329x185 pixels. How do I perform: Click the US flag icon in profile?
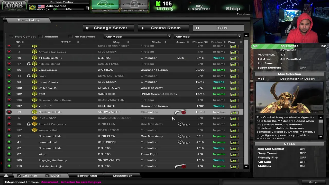pos(41,6)
